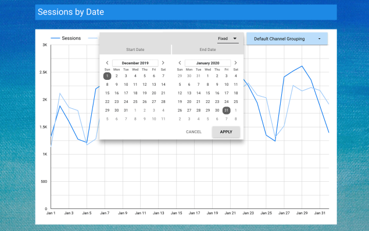Toggle the Sessions legend entry
The width and height of the screenshot is (369, 231).
pos(66,38)
